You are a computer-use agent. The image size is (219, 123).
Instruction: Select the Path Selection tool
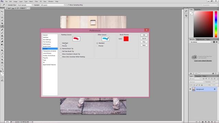pos(2,60)
